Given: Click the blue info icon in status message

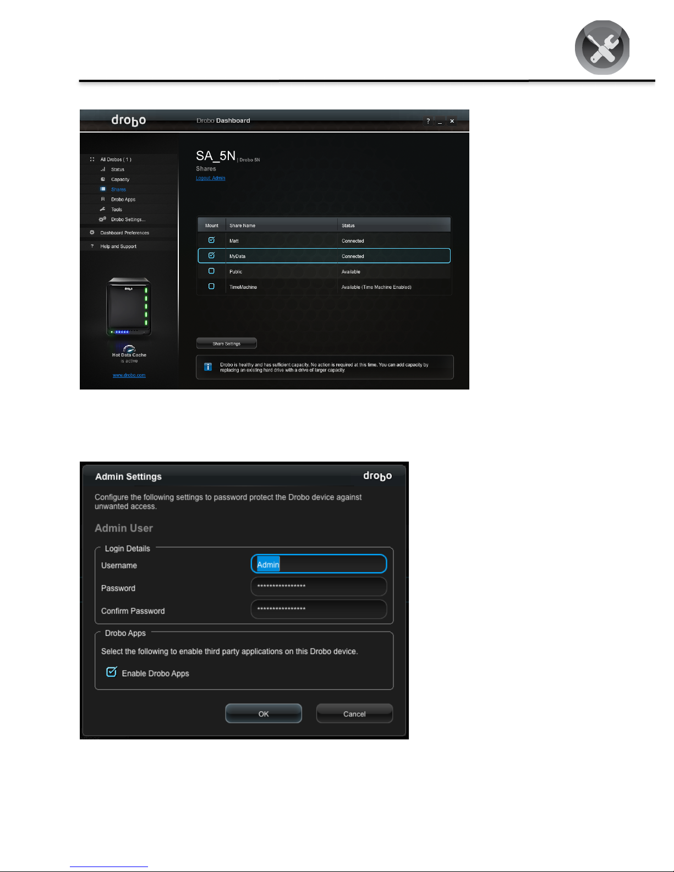Looking at the screenshot, I should [x=208, y=367].
